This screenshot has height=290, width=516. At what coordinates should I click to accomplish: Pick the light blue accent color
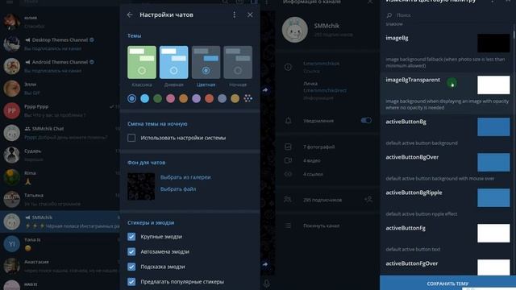[144, 98]
